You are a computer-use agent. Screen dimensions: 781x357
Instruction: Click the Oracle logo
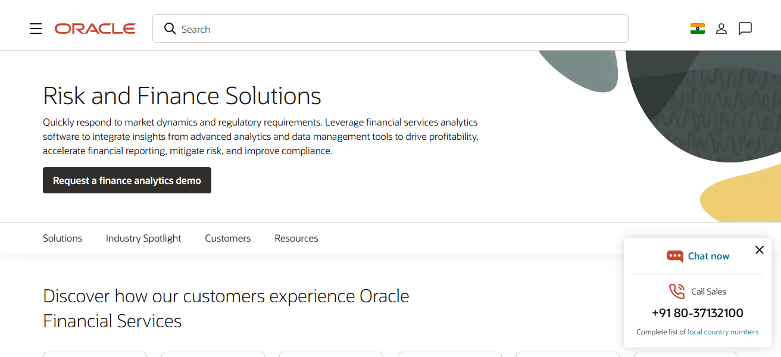(95, 28)
